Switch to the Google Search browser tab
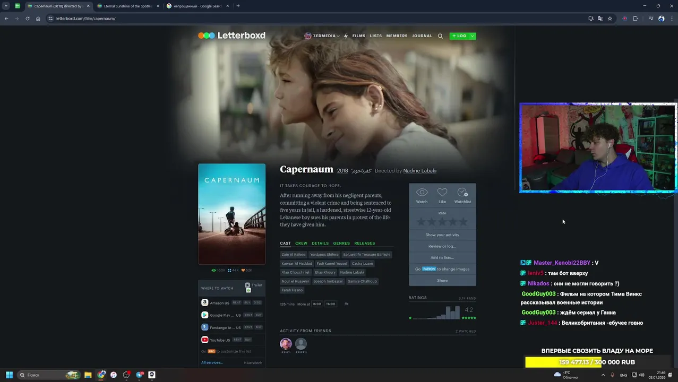Viewport: 678px width, 382px height. click(198, 6)
